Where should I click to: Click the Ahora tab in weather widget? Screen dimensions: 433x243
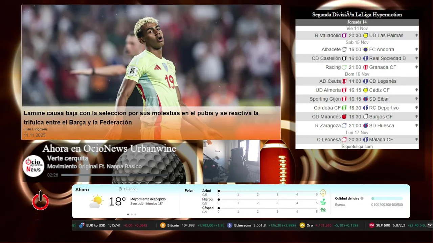pyautogui.click(x=82, y=190)
